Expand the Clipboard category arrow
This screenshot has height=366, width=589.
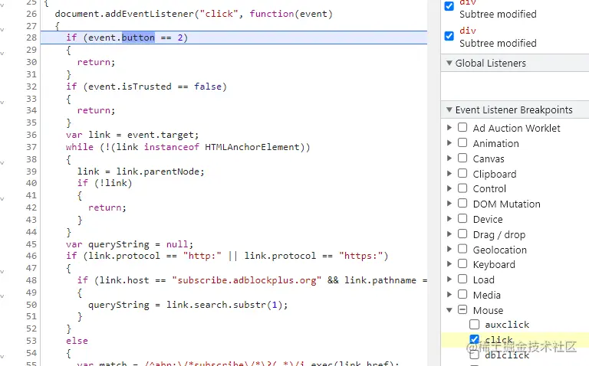pyautogui.click(x=449, y=173)
